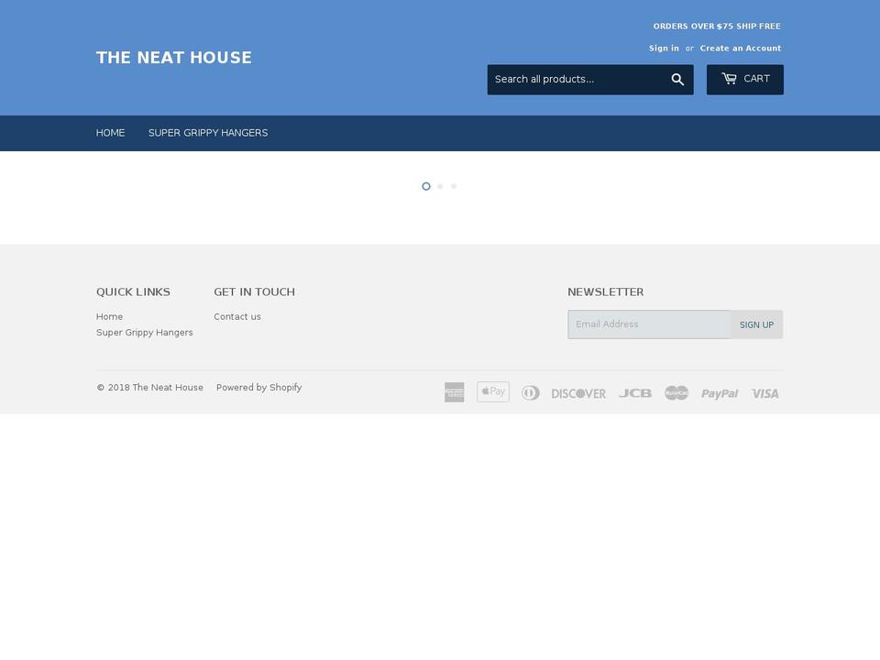This screenshot has width=880, height=660.
Task: Click the Discover payment icon
Action: pos(578,393)
